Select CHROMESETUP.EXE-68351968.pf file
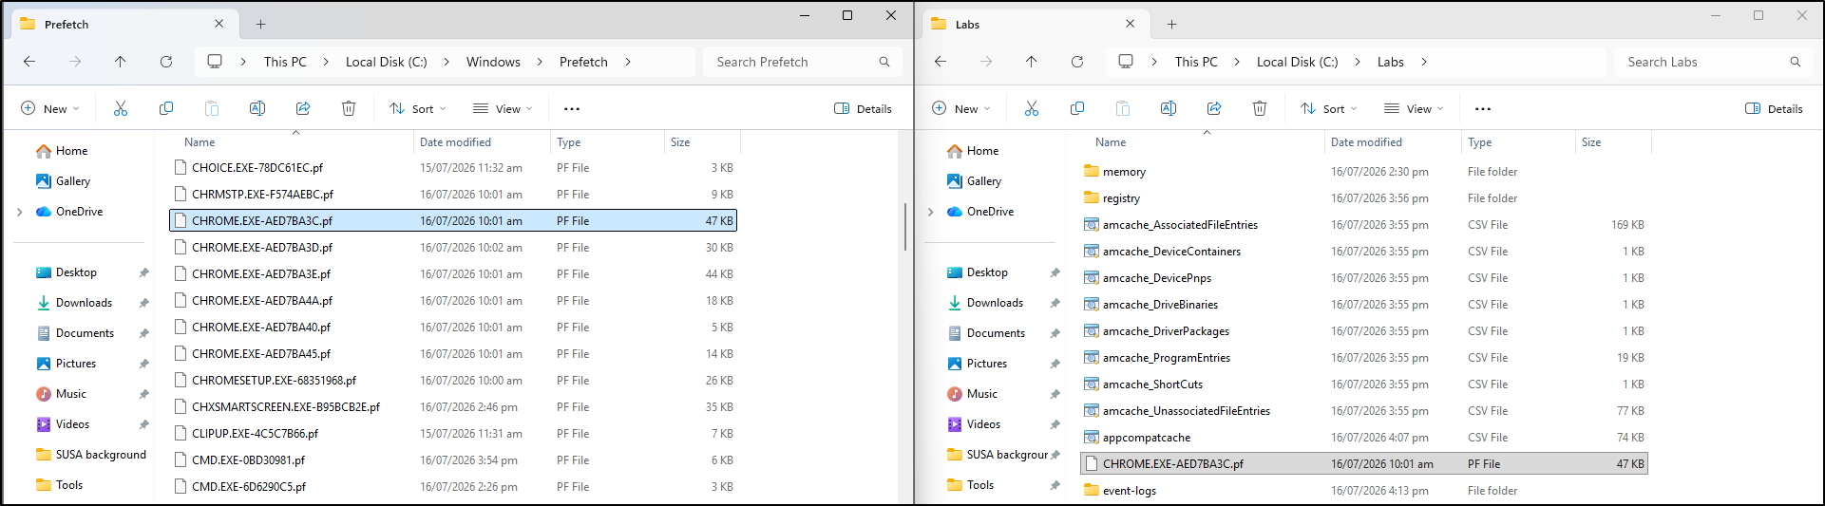This screenshot has height=506, width=1825. pyautogui.click(x=453, y=381)
